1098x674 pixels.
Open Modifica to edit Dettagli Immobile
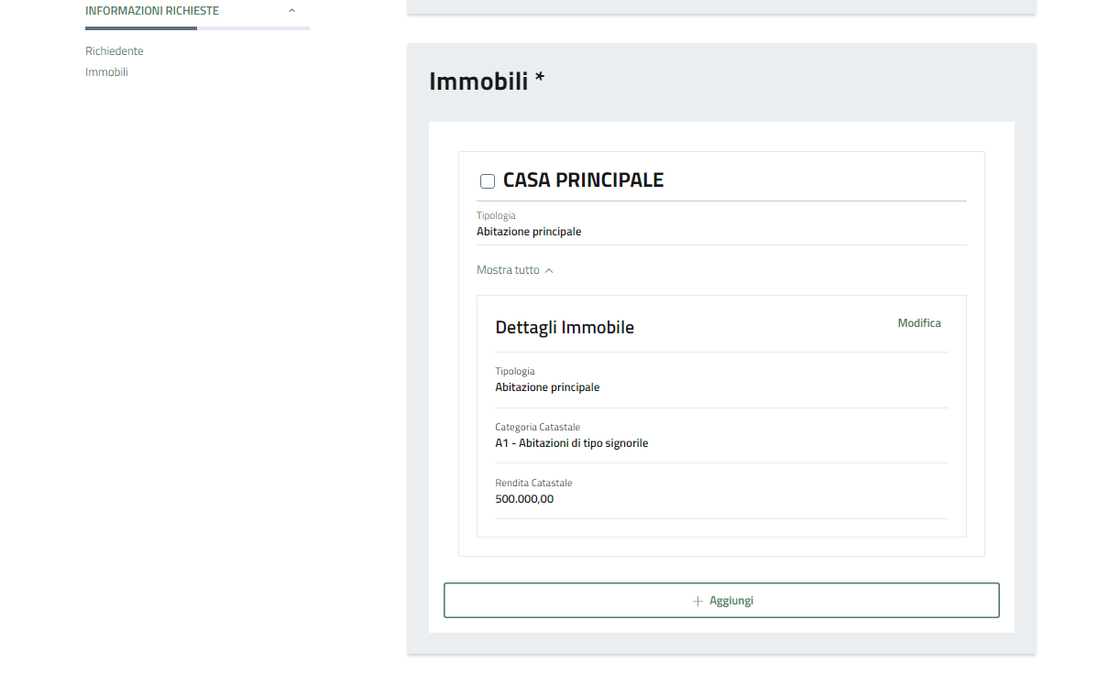[918, 323]
